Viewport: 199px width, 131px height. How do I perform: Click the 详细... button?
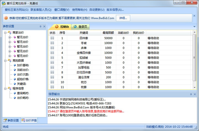[x=123, y=18]
